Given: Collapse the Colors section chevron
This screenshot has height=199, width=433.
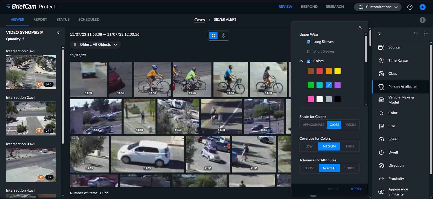Looking at the screenshot, I should 301,61.
